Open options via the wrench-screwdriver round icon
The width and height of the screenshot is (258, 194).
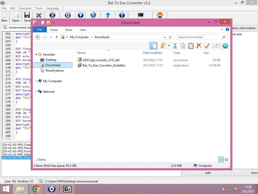(52, 15)
